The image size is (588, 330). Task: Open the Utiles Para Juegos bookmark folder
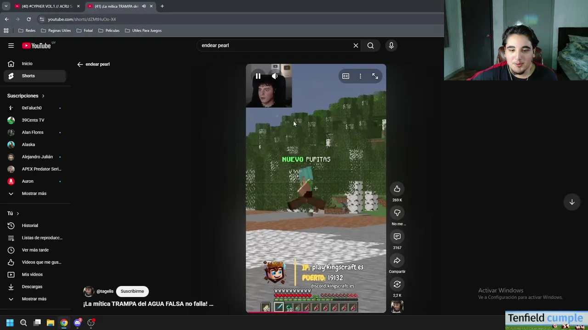[143, 31]
